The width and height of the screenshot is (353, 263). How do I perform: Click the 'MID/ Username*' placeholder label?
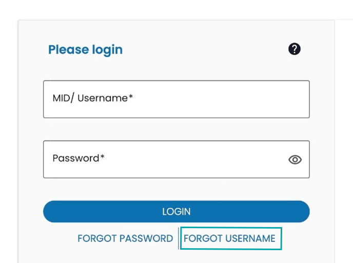click(93, 98)
